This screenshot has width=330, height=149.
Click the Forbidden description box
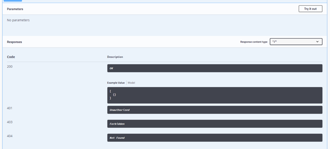(215, 124)
